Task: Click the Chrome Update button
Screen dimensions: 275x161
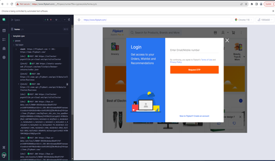Action: click(x=269, y=4)
